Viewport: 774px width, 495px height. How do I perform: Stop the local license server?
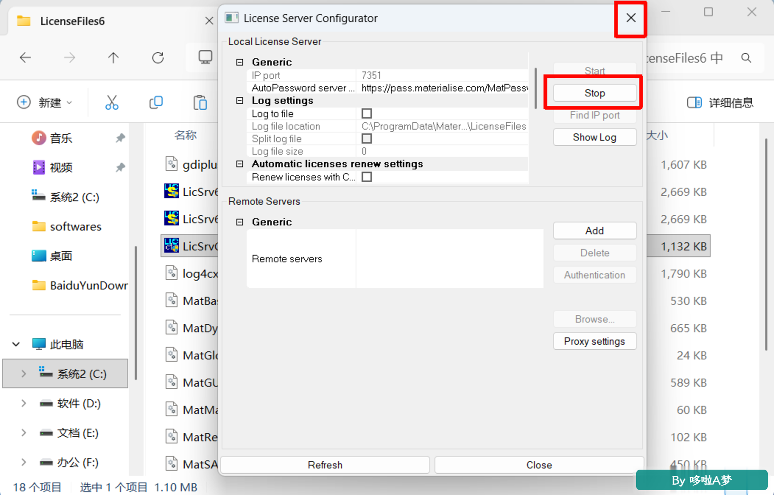[x=595, y=93]
